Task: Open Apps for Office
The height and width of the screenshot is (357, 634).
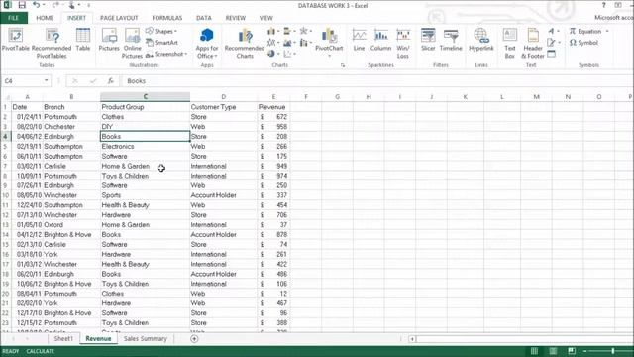Action: (207, 44)
